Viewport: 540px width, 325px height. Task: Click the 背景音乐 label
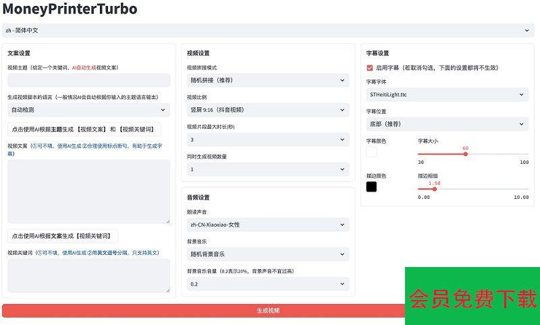(197, 242)
